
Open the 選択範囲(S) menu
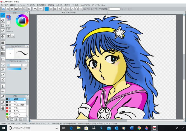click(41, 5)
